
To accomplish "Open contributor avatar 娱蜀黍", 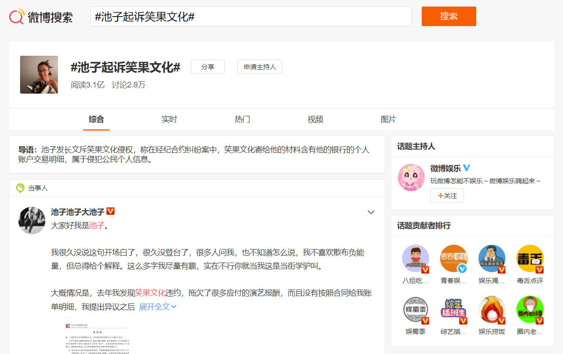I will tap(415, 310).
